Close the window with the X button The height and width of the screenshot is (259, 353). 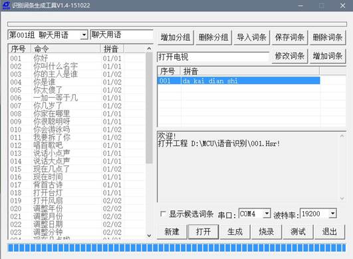[342, 5]
